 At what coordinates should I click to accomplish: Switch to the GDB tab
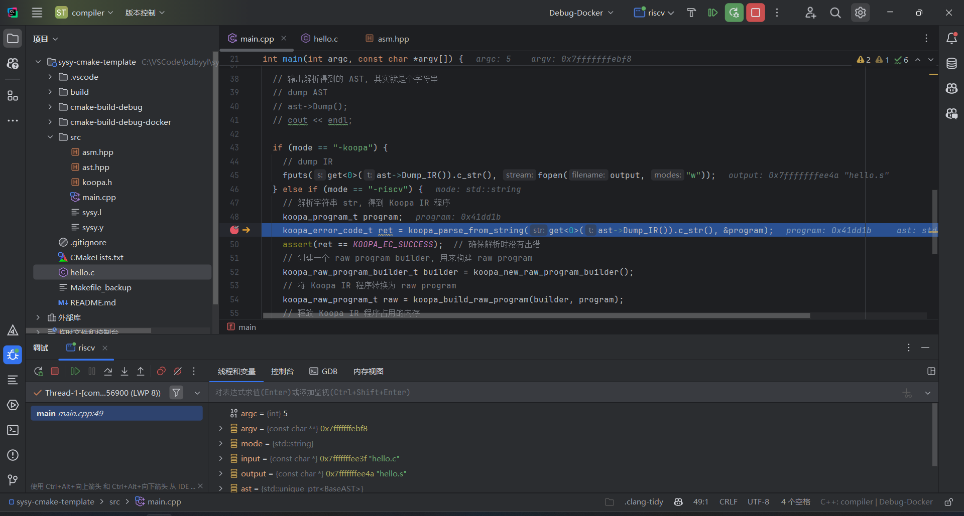[x=323, y=371]
